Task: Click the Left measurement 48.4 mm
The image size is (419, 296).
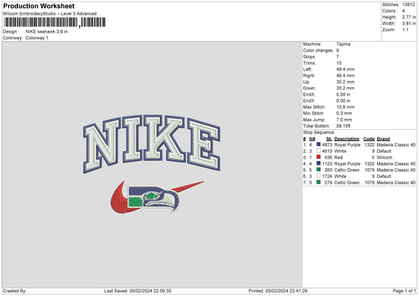Action: coord(345,69)
